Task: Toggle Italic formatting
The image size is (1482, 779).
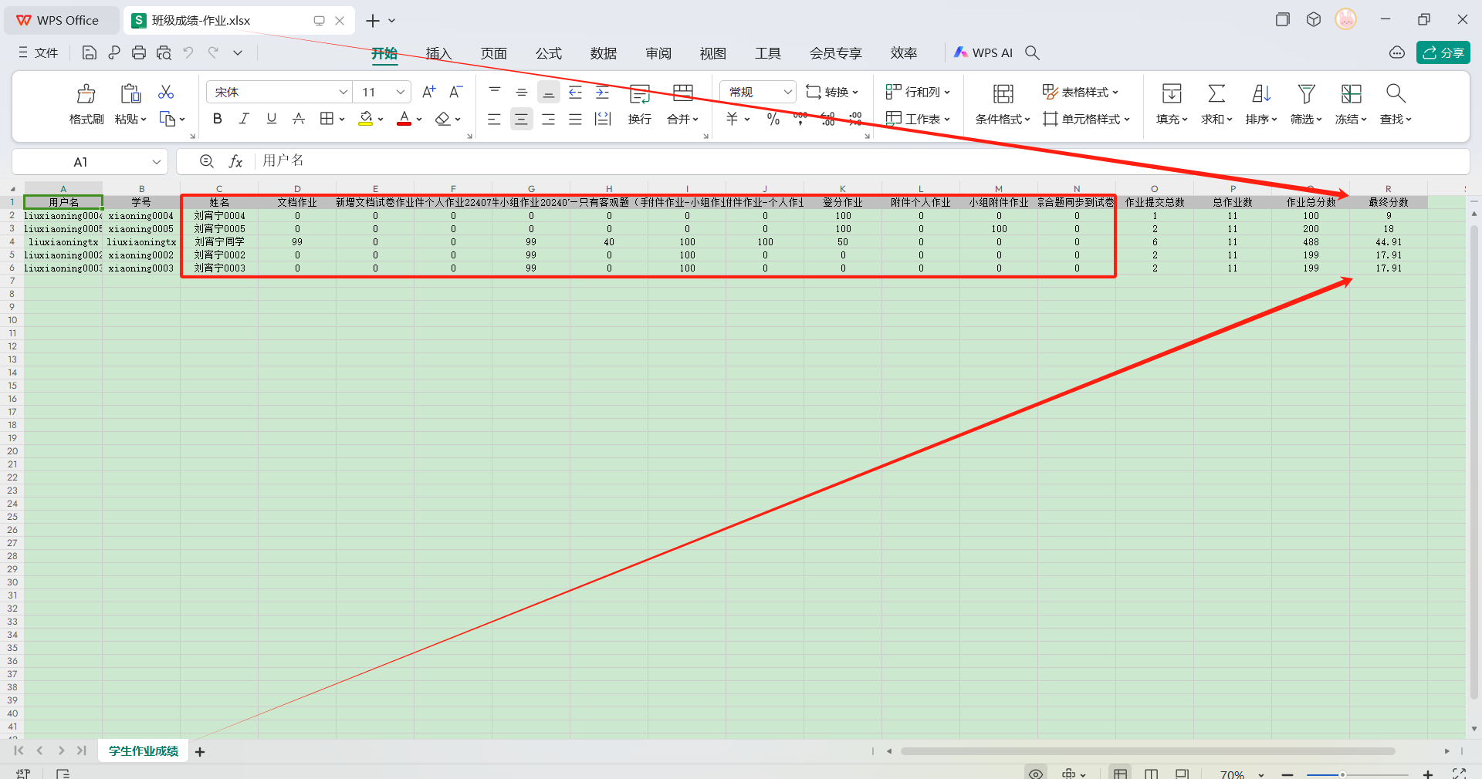Action: click(x=244, y=119)
